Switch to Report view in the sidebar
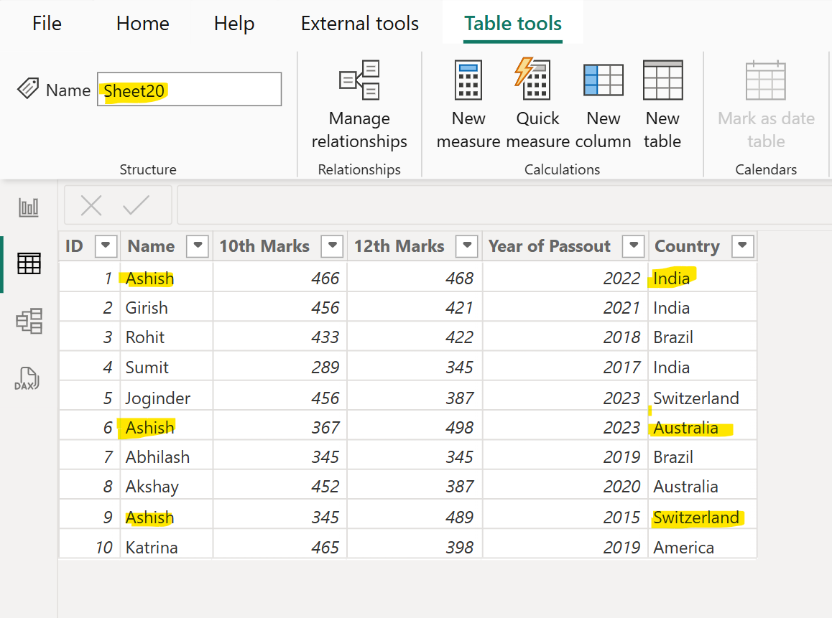The height and width of the screenshot is (618, 832). tap(28, 207)
